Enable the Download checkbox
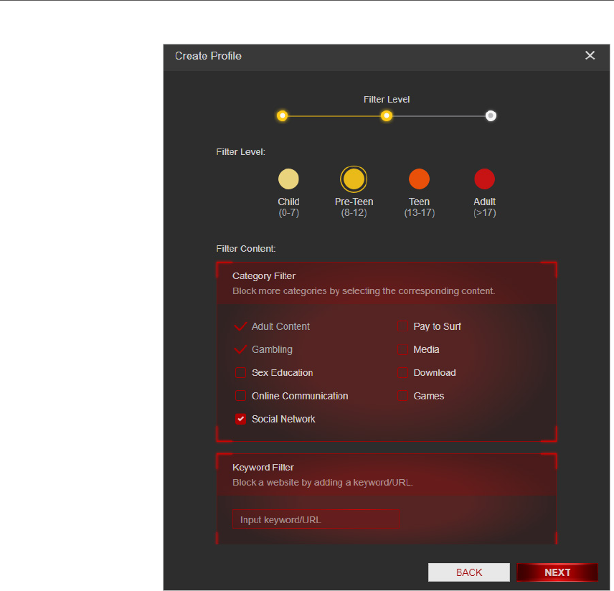 coord(402,372)
